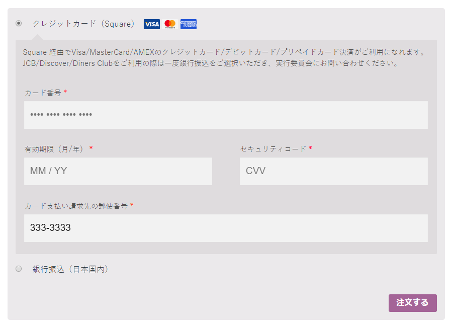Screen dimensions: 452x328
Task: Click the カード支払い請求先の郵便番号 label
Action: [76, 206]
